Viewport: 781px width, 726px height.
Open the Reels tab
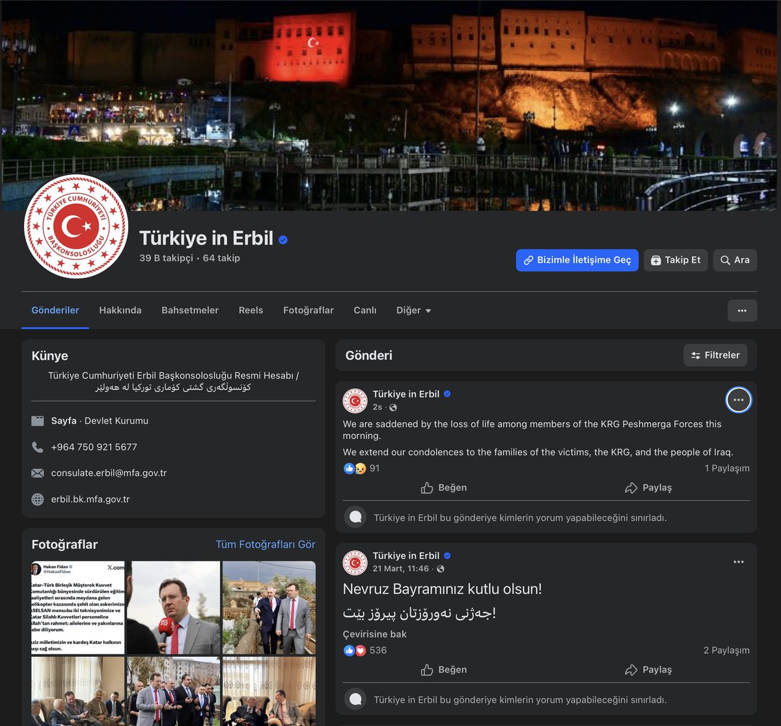[x=251, y=310]
